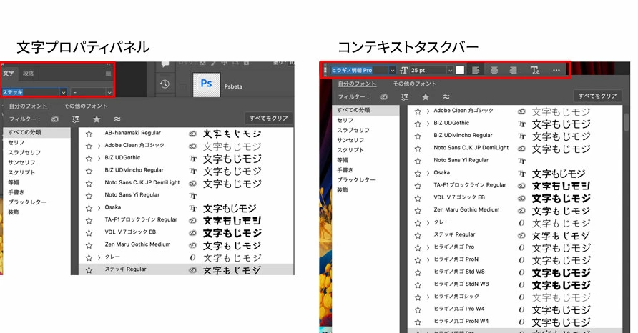Click すべてをクリア in character panel

[268, 119]
